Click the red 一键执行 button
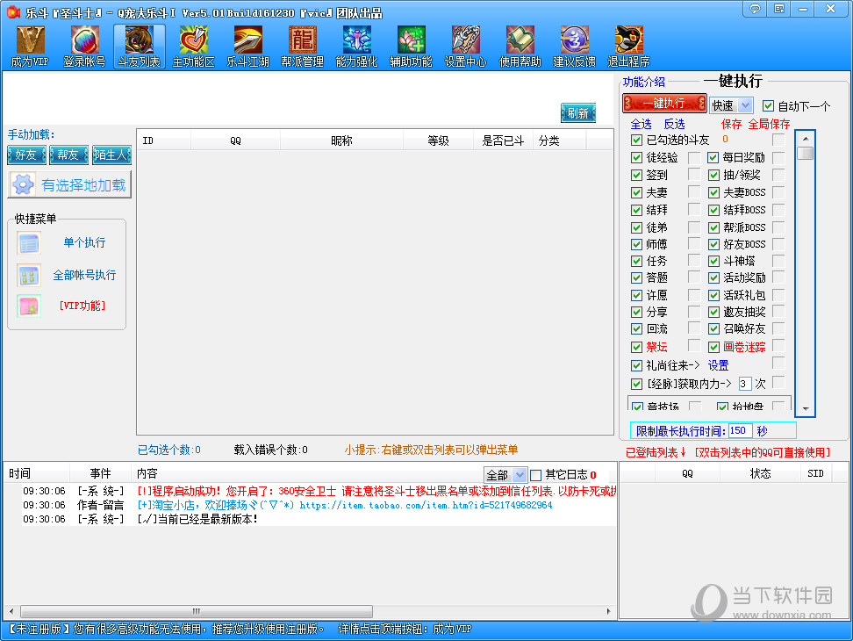853x641 pixels. coord(664,104)
